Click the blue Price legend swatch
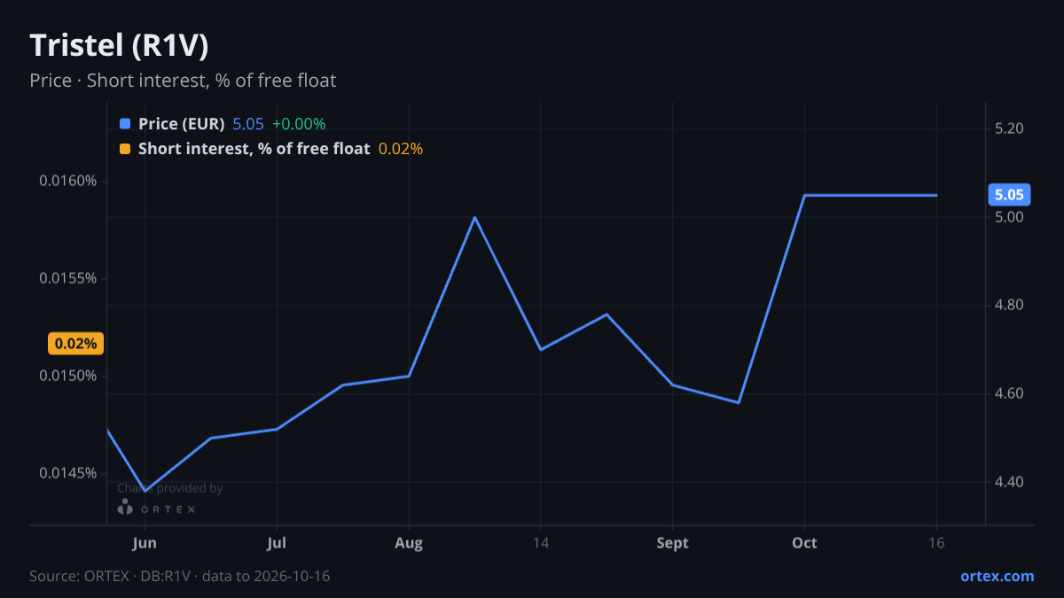The width and height of the screenshot is (1064, 598). 124,124
